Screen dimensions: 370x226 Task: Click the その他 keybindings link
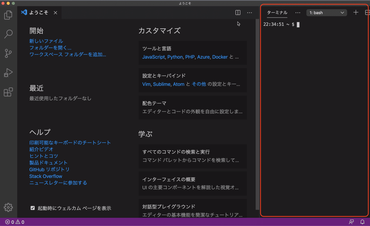[x=199, y=84]
